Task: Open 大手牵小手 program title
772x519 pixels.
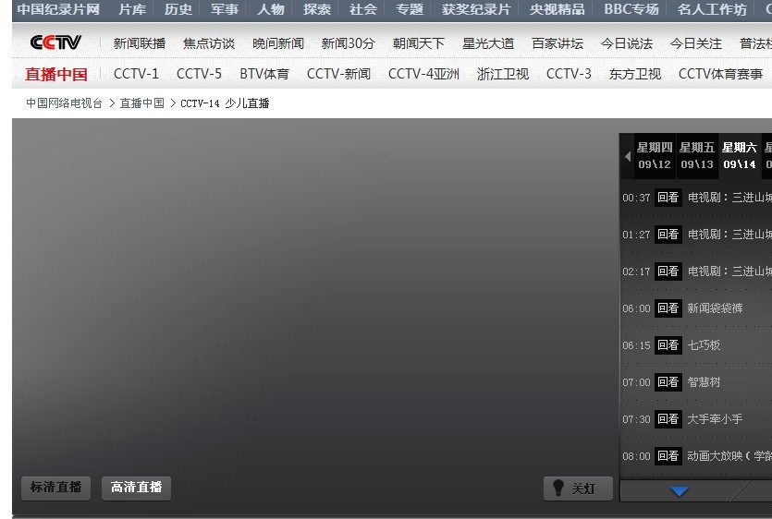Action: tap(715, 418)
